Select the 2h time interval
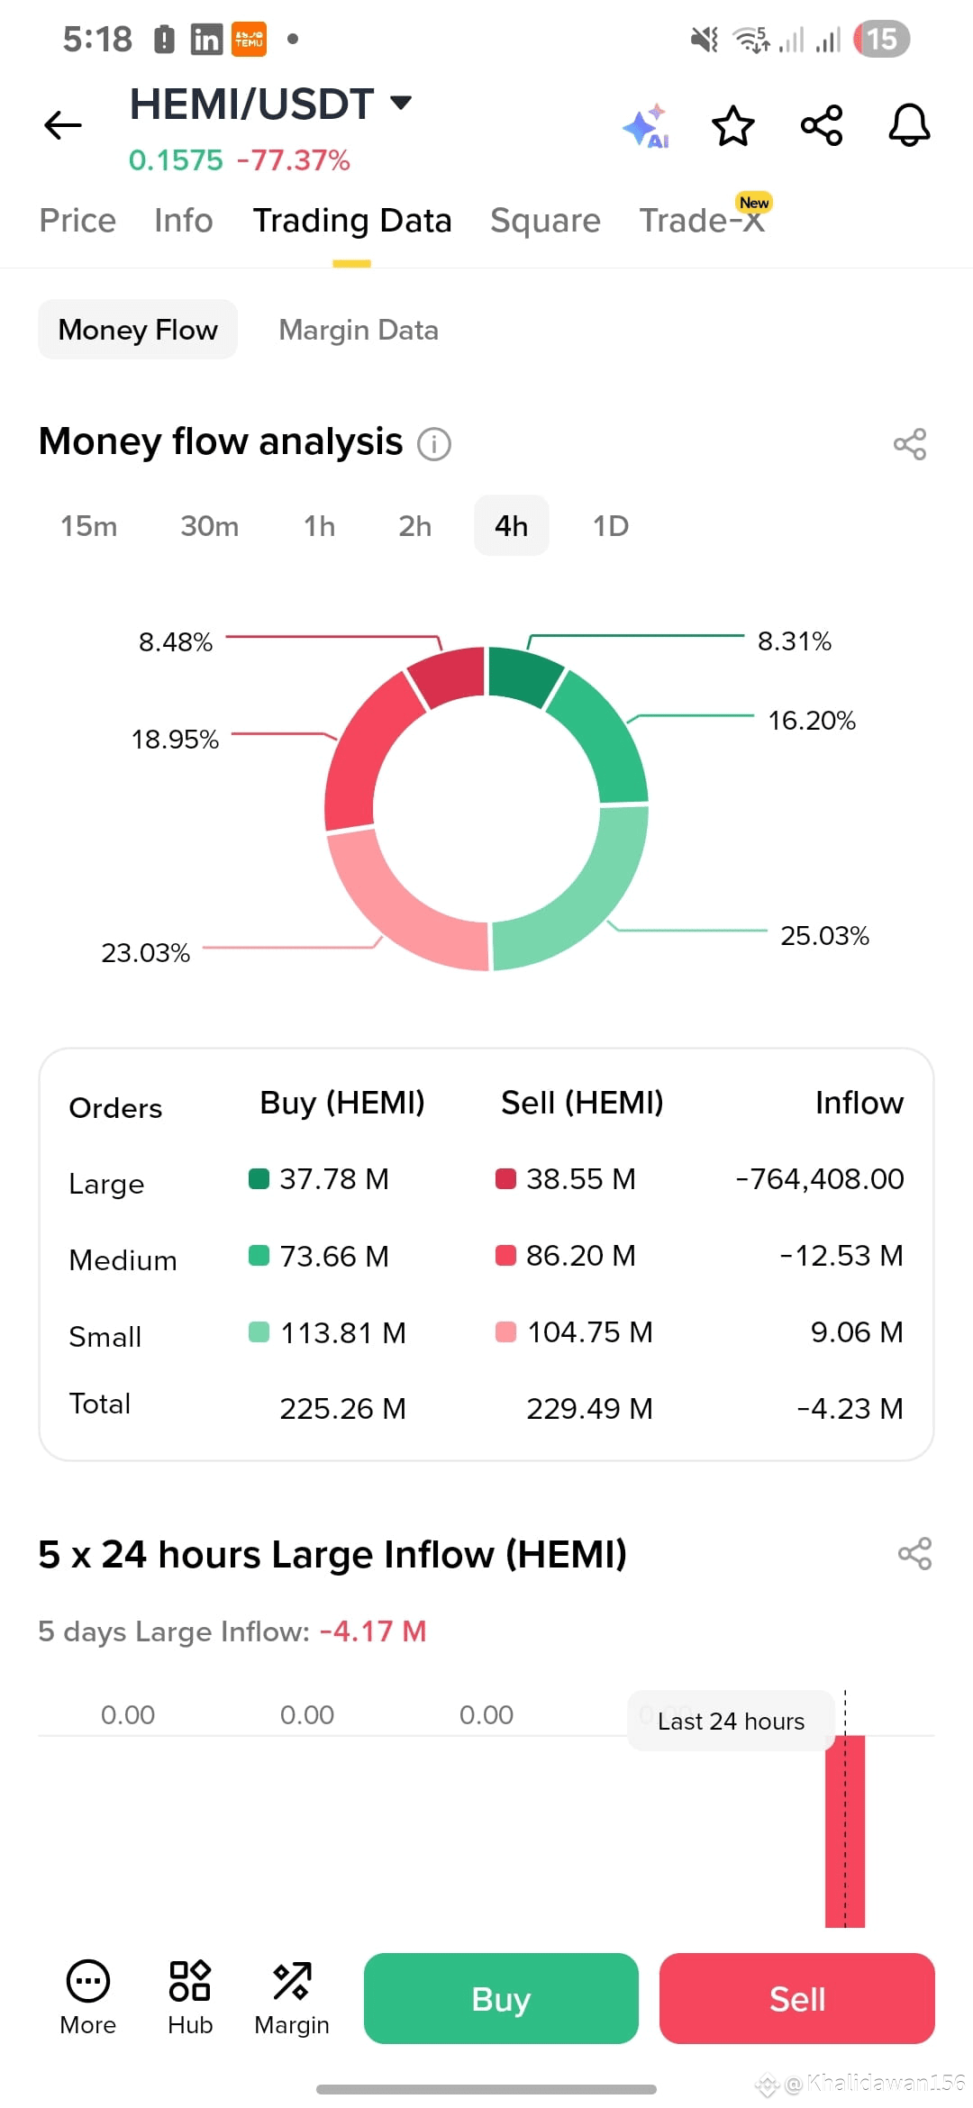Viewport: 973px width, 2108px height. tap(415, 526)
